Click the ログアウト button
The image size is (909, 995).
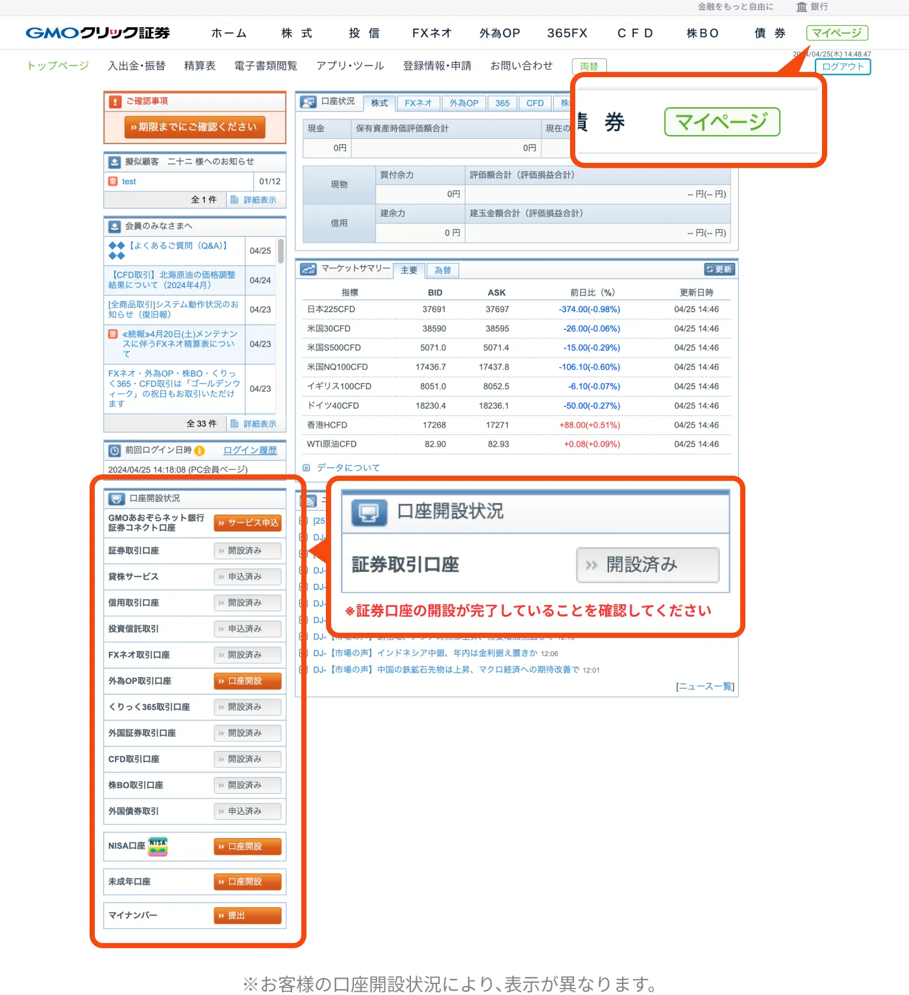(842, 67)
